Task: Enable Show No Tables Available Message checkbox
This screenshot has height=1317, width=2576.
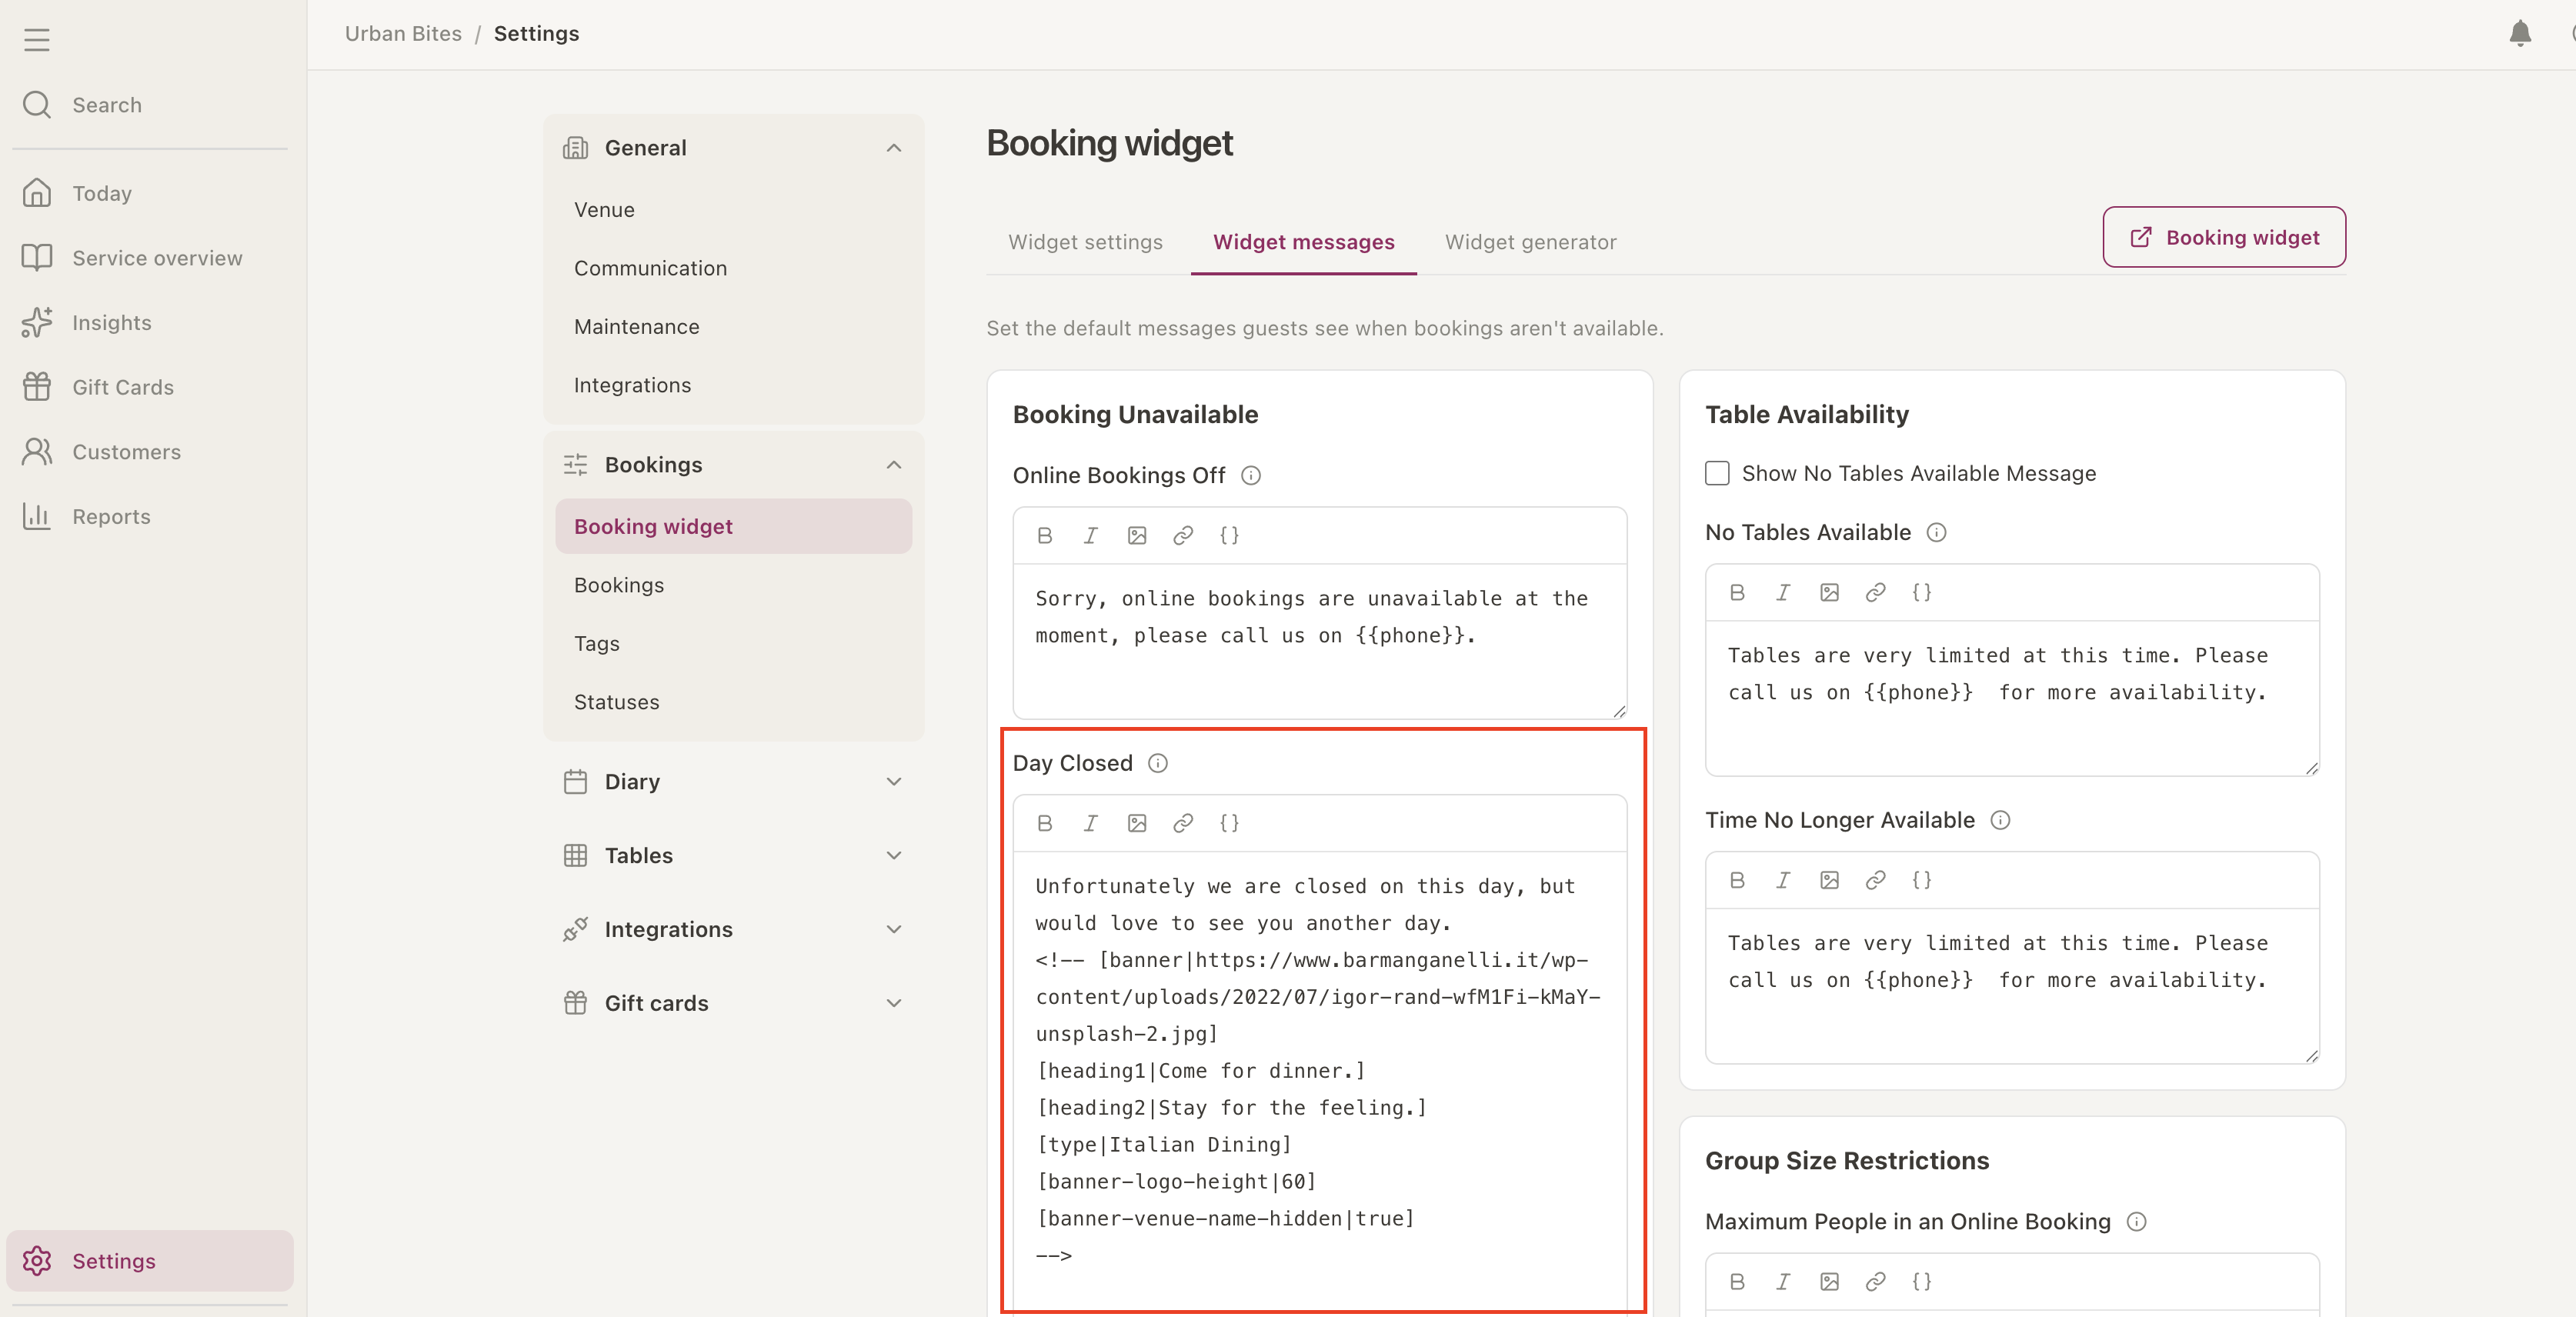Action: (1717, 473)
